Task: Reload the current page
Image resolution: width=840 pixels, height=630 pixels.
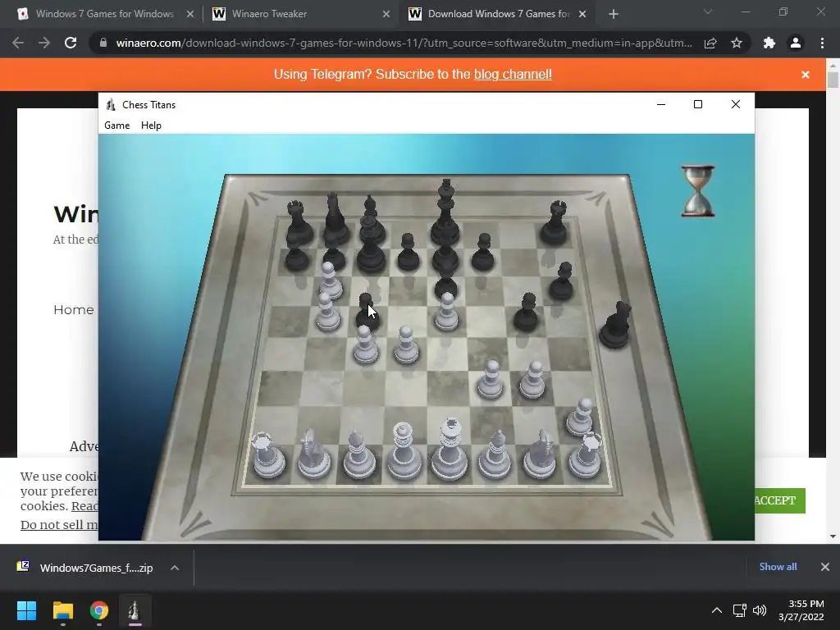Action: click(71, 43)
